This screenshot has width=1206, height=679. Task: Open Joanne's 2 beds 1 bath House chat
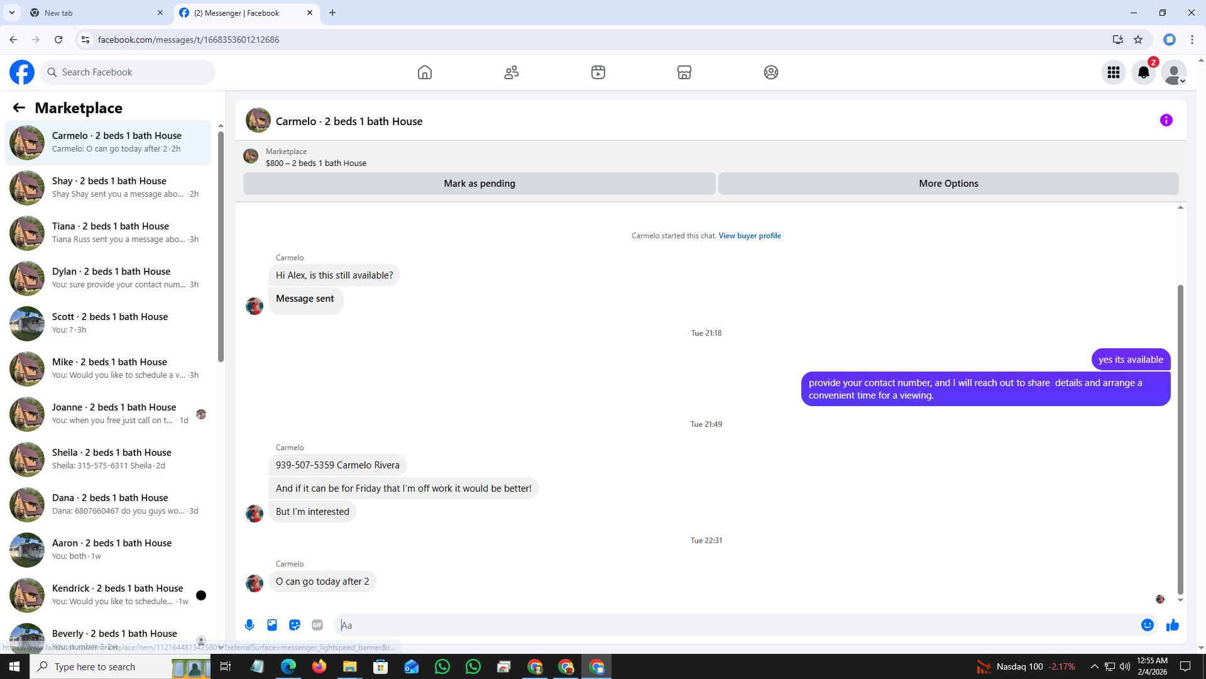pos(108,414)
